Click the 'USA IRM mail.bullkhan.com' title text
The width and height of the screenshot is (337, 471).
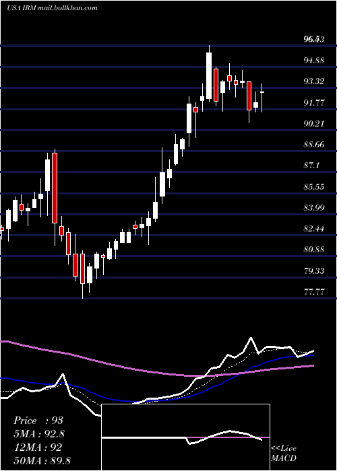pos(52,8)
